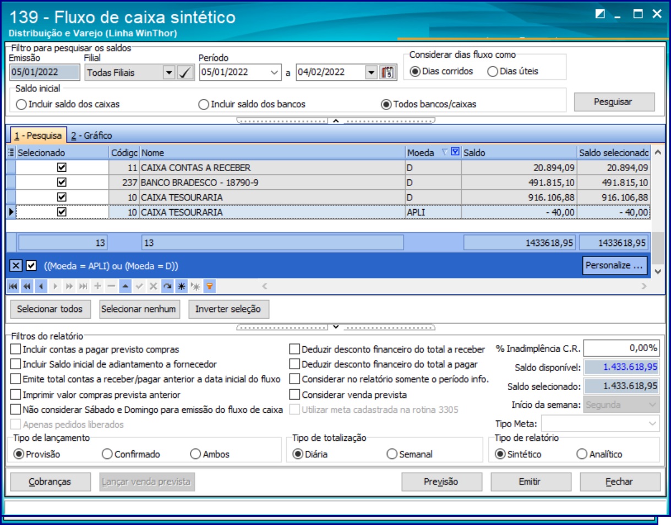Open the Filial dropdown arrow

[x=169, y=72]
